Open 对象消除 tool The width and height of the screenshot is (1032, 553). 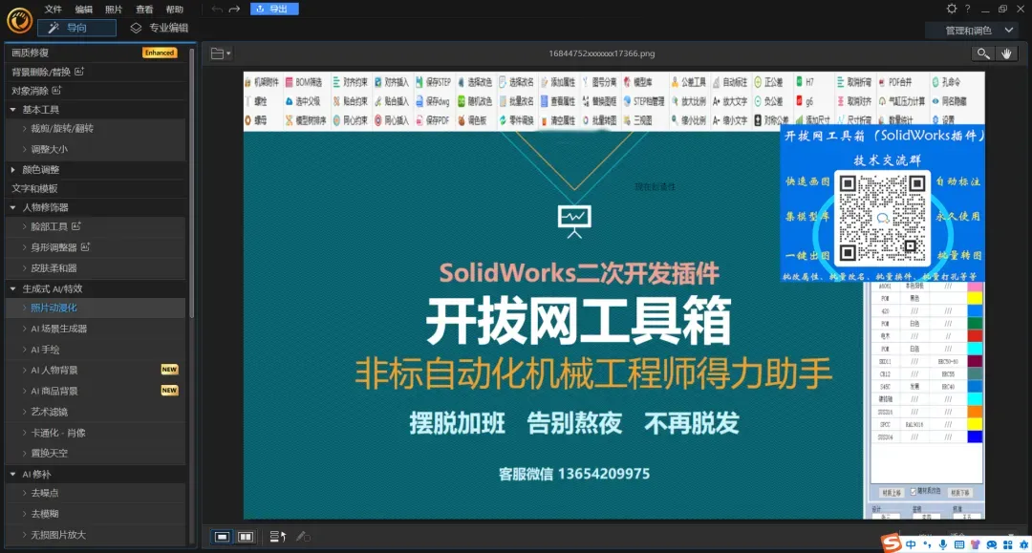point(96,91)
